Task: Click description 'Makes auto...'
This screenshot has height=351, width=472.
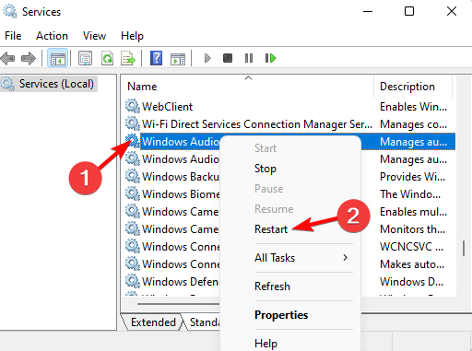Action: (x=412, y=264)
